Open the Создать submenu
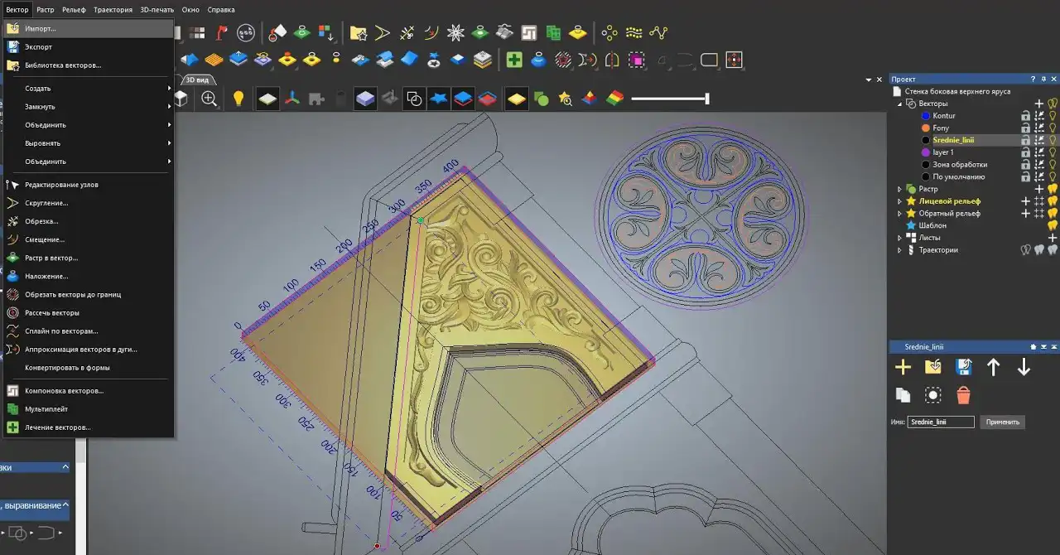The width and height of the screenshot is (1060, 555). point(89,89)
